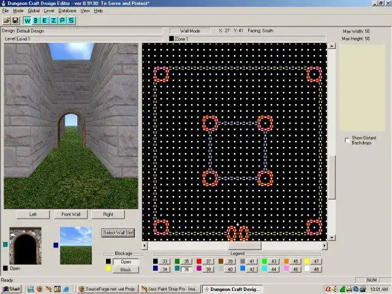Viewport: 392px width, 294px height.
Task: Switch to SourceForge.net taskbar window
Action: click(x=108, y=289)
